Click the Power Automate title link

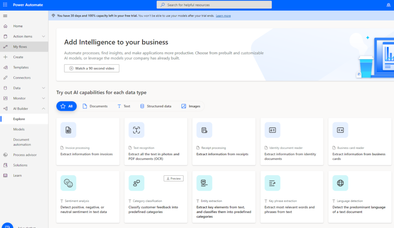28,5
